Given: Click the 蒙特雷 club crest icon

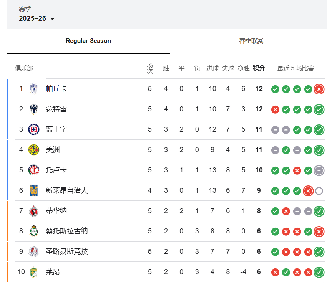Looking at the screenshot, I should point(34,109).
